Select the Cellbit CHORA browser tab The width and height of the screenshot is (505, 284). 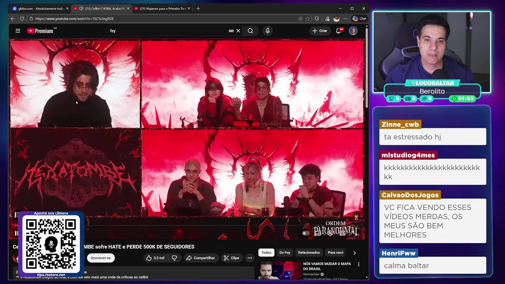(x=102, y=8)
